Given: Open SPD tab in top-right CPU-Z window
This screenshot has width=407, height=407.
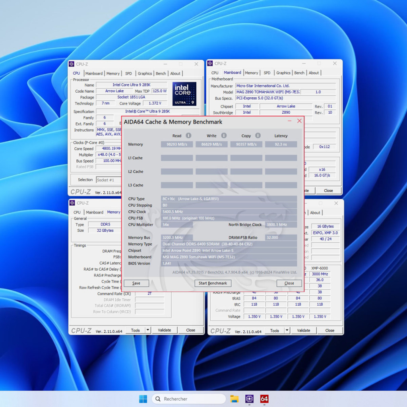Looking at the screenshot, I should (267, 73).
